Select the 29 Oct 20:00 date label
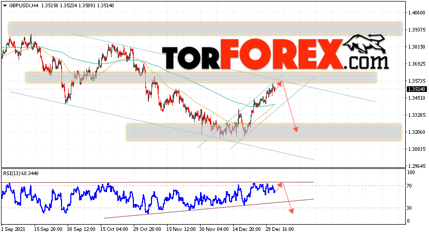 coord(147,229)
